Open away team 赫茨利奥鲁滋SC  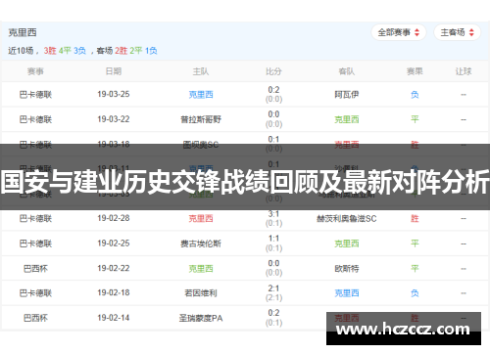click(347, 218)
